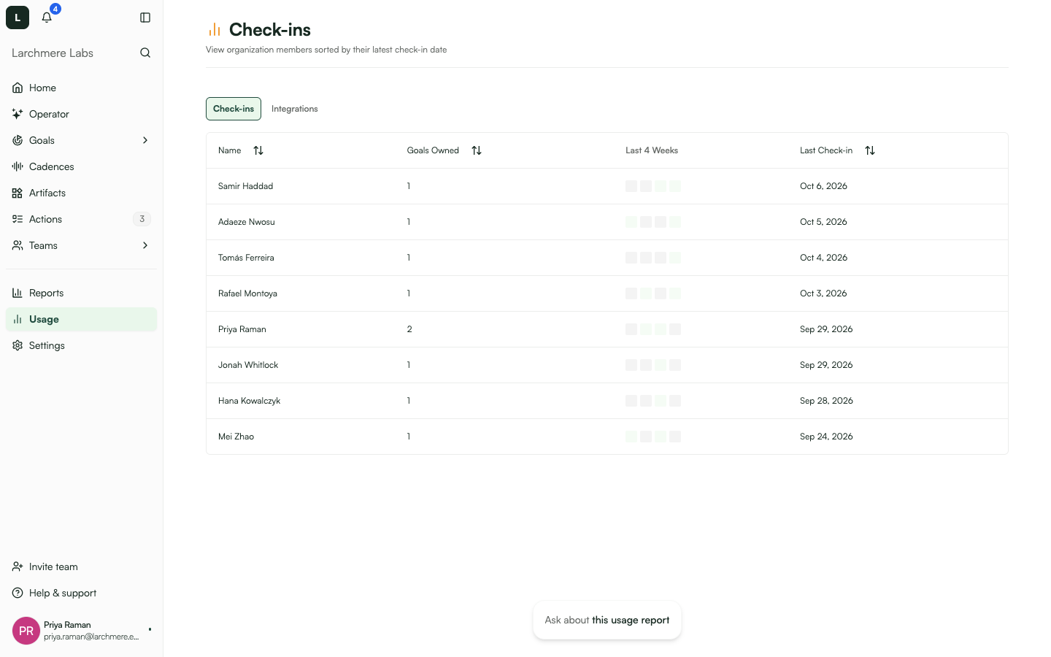The image size is (1051, 657).
Task: Open the Priya Raman account menu
Action: [x=81, y=631]
